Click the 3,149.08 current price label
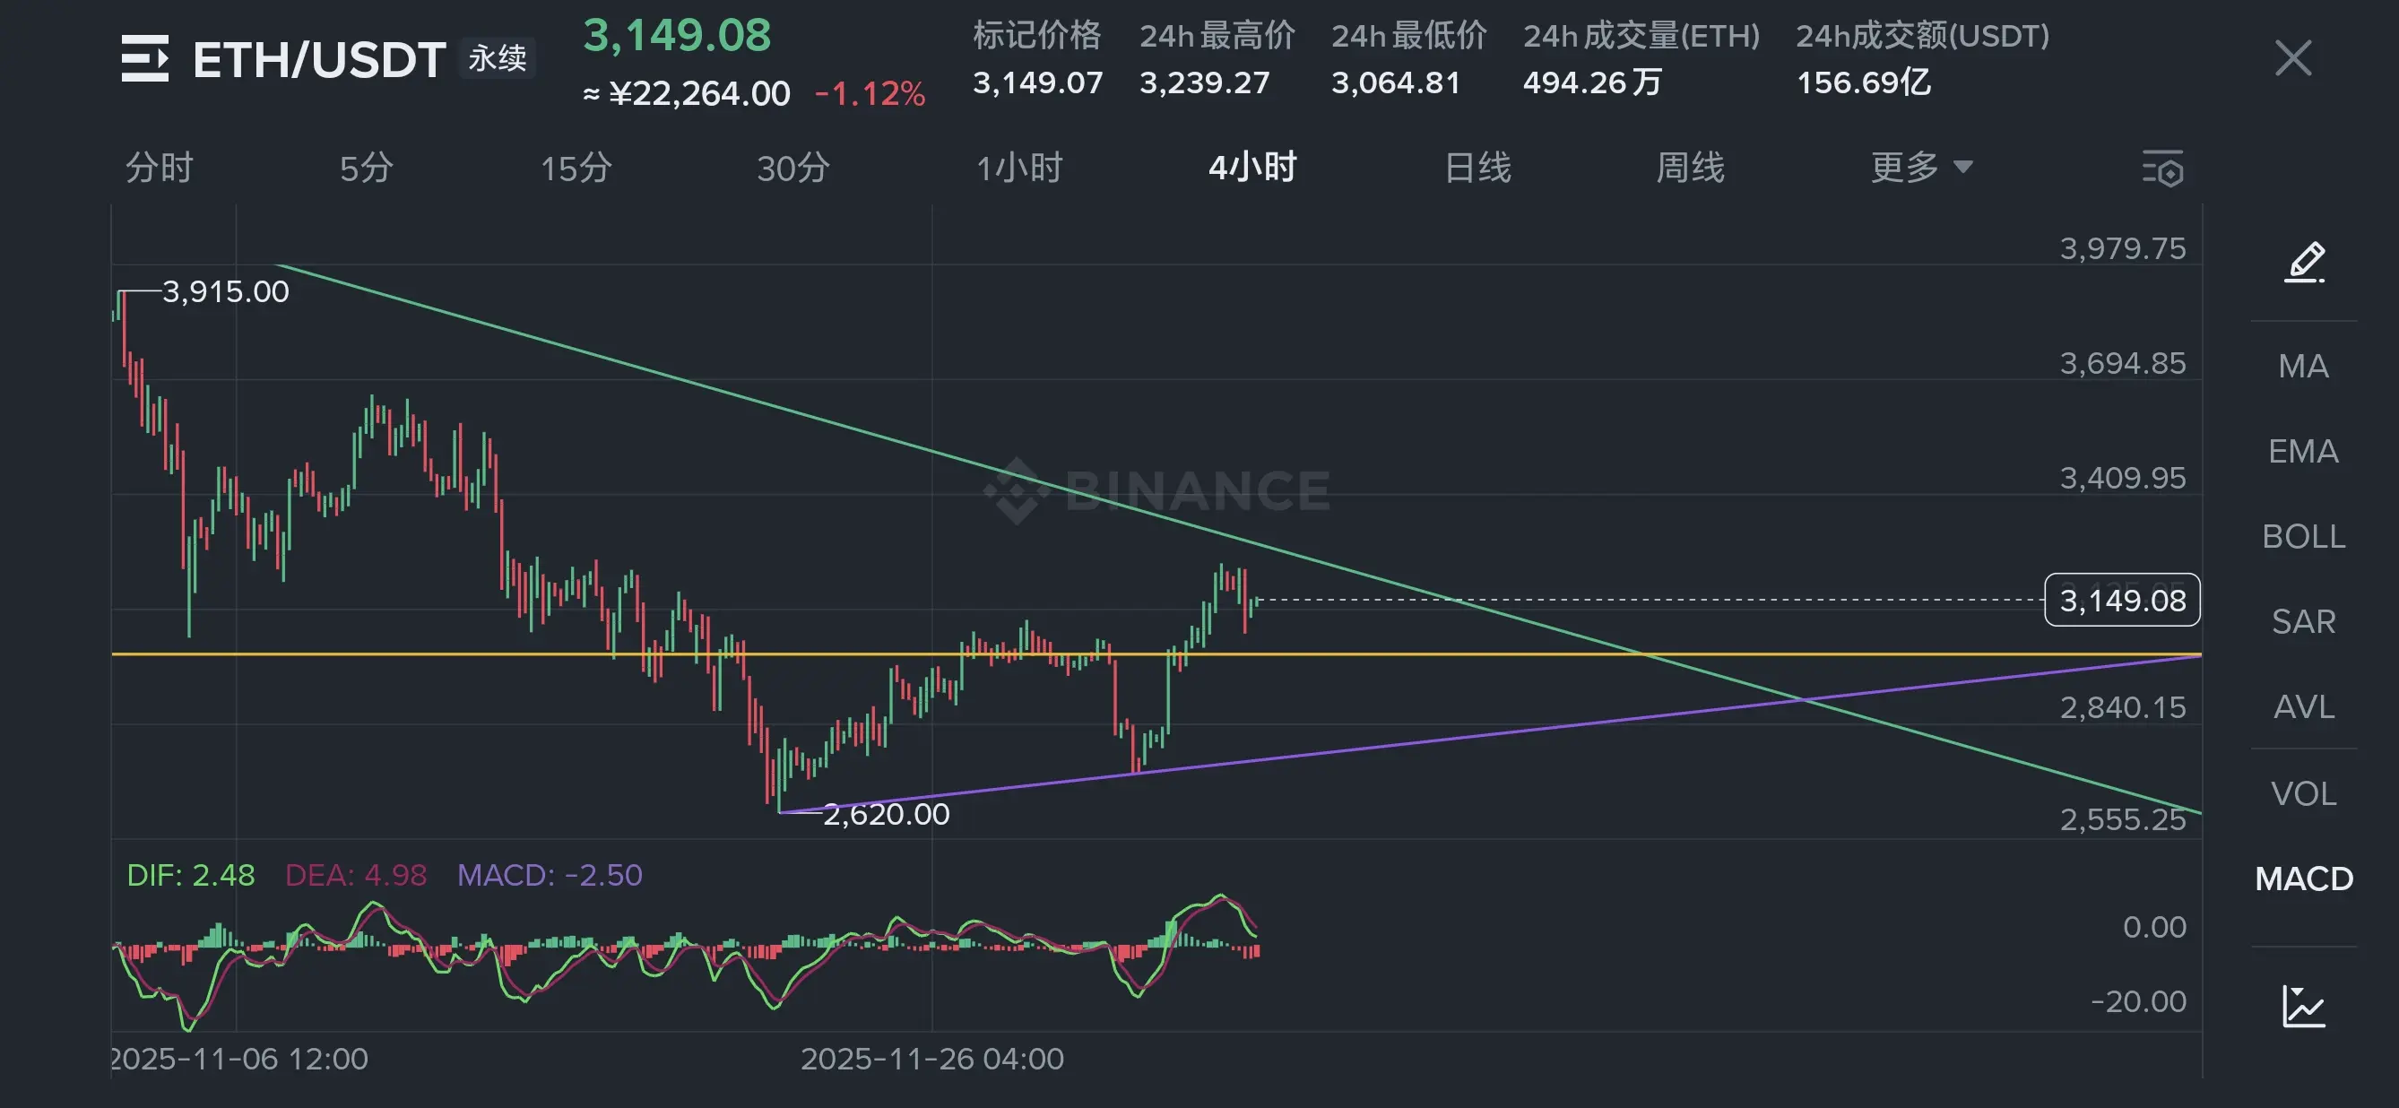Viewport: 2399px width, 1108px height. point(2121,601)
